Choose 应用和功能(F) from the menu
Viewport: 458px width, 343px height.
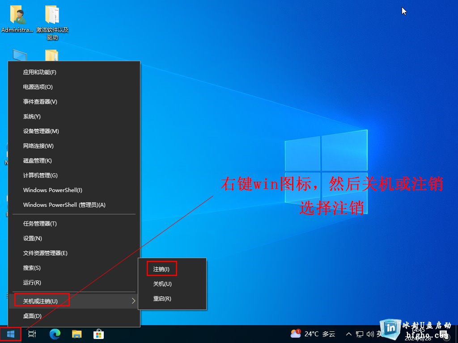[x=74, y=72]
